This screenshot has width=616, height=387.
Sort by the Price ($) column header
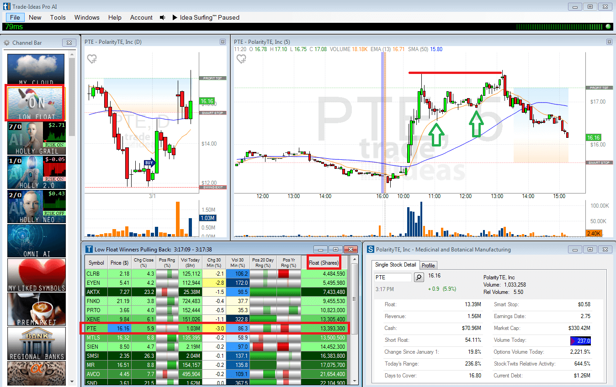tap(119, 262)
